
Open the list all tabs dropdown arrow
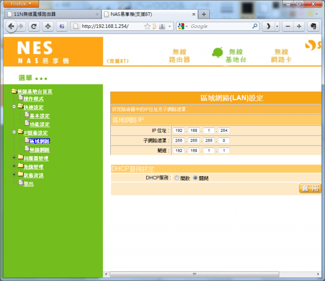click(x=316, y=14)
